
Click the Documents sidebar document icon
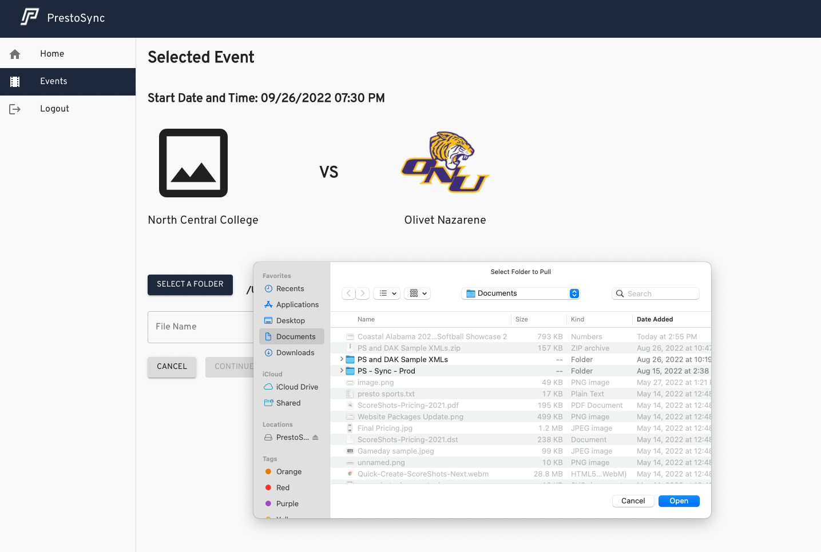(268, 337)
